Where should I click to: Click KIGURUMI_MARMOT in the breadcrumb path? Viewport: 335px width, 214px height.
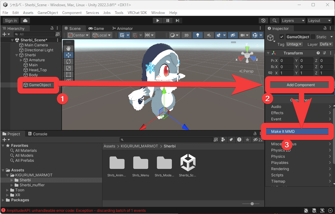pyautogui.click(x=139, y=146)
